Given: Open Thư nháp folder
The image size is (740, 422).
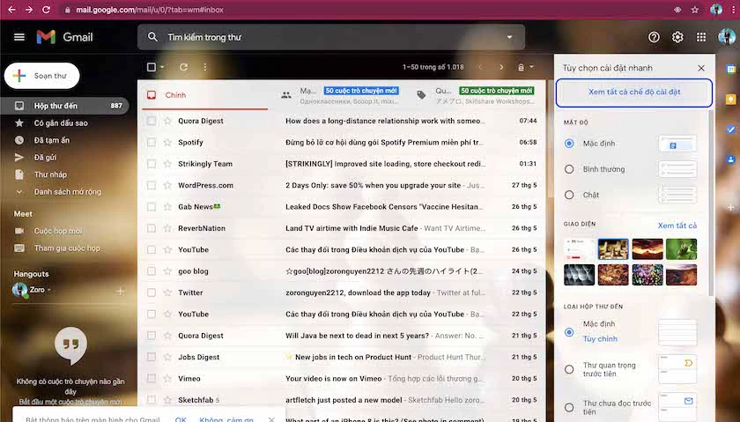Looking at the screenshot, I should (50, 174).
